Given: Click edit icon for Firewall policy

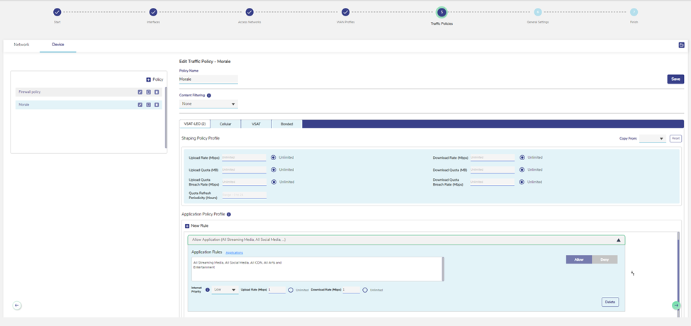Looking at the screenshot, I should [140, 92].
